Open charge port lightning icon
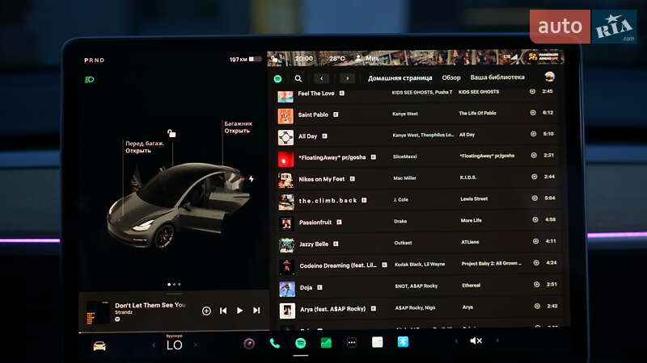The height and width of the screenshot is (363, 647). [251, 178]
